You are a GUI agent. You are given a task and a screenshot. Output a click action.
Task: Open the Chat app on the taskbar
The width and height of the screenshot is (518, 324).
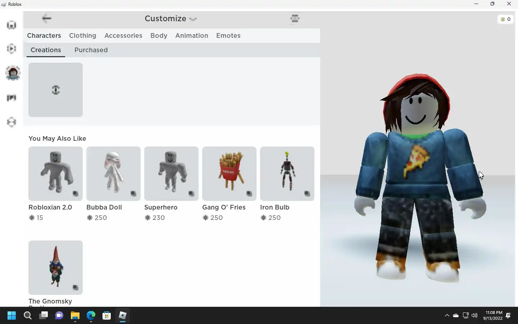pyautogui.click(x=59, y=316)
